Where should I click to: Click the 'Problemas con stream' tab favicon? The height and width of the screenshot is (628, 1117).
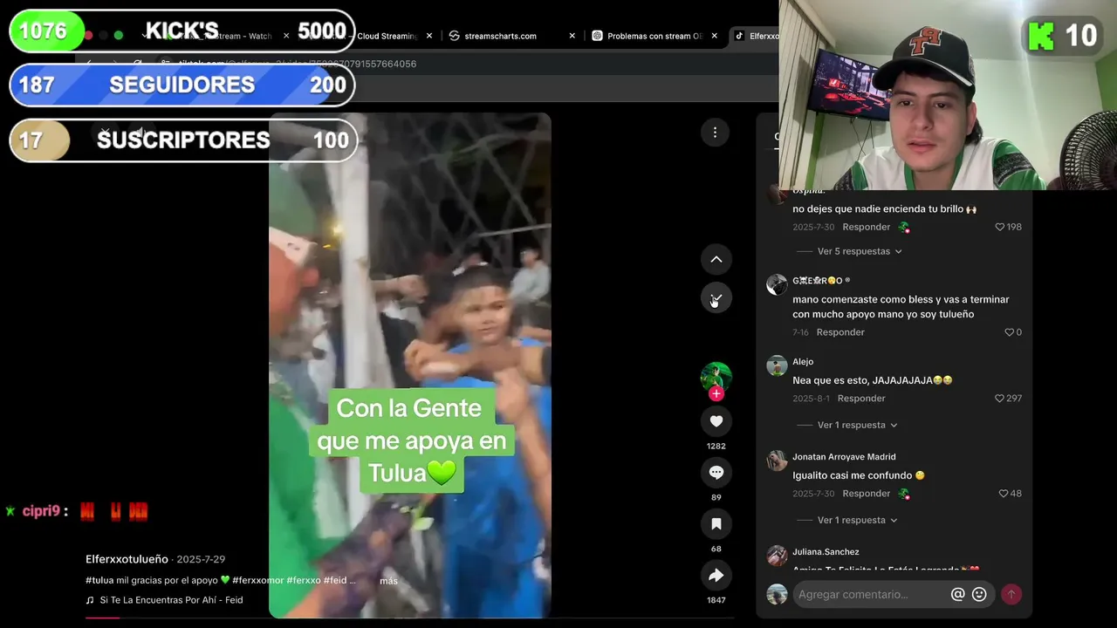click(597, 36)
